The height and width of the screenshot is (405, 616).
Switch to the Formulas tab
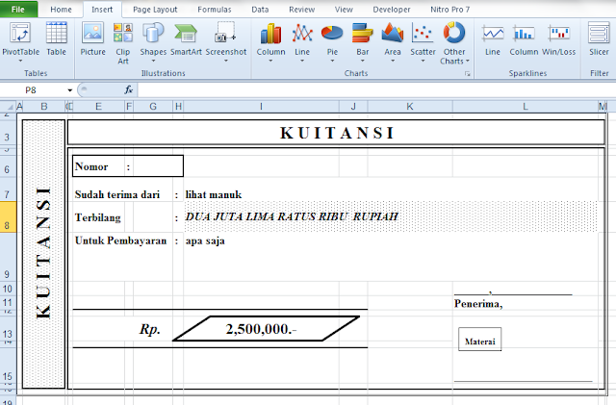coord(214,10)
